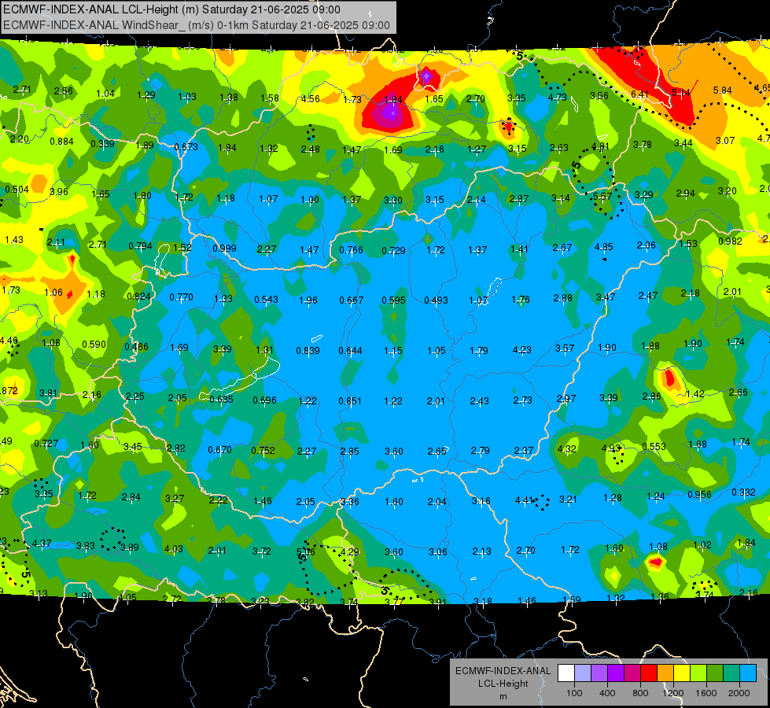Click the wind shear value '0.670'
Viewport: 770px width, 708px height.
coord(220,449)
